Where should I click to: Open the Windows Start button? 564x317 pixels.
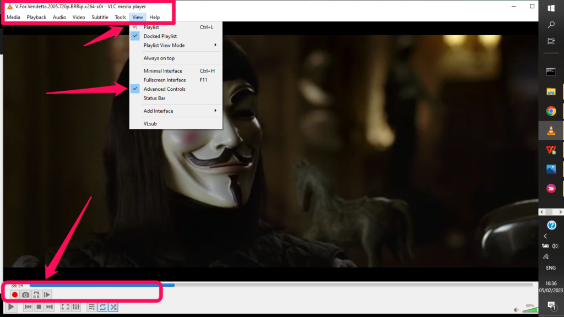pyautogui.click(x=551, y=8)
